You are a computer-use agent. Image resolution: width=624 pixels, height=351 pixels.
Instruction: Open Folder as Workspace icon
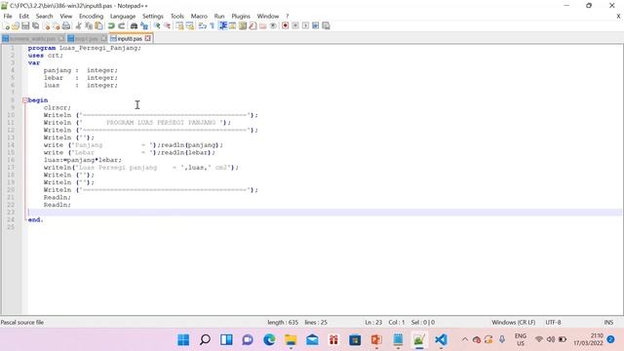263,26
